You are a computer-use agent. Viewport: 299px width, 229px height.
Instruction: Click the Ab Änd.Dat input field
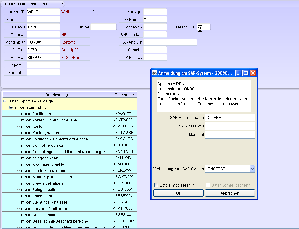pos(170,42)
